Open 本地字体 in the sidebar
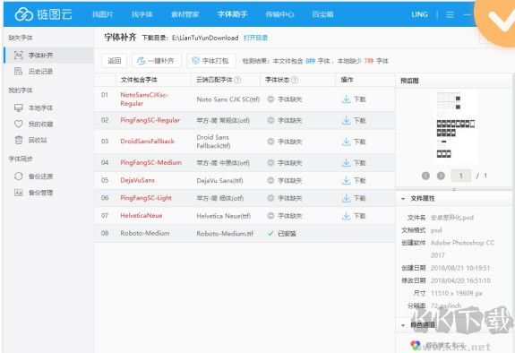 click(x=33, y=108)
